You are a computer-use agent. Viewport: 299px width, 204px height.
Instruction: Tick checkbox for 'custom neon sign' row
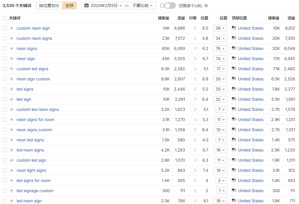pyautogui.click(x=5, y=28)
